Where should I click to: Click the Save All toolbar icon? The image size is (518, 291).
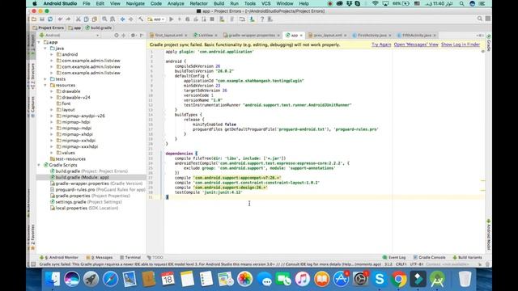(x=42, y=19)
